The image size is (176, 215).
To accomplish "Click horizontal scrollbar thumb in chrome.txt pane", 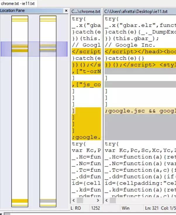I will tap(80, 200).
